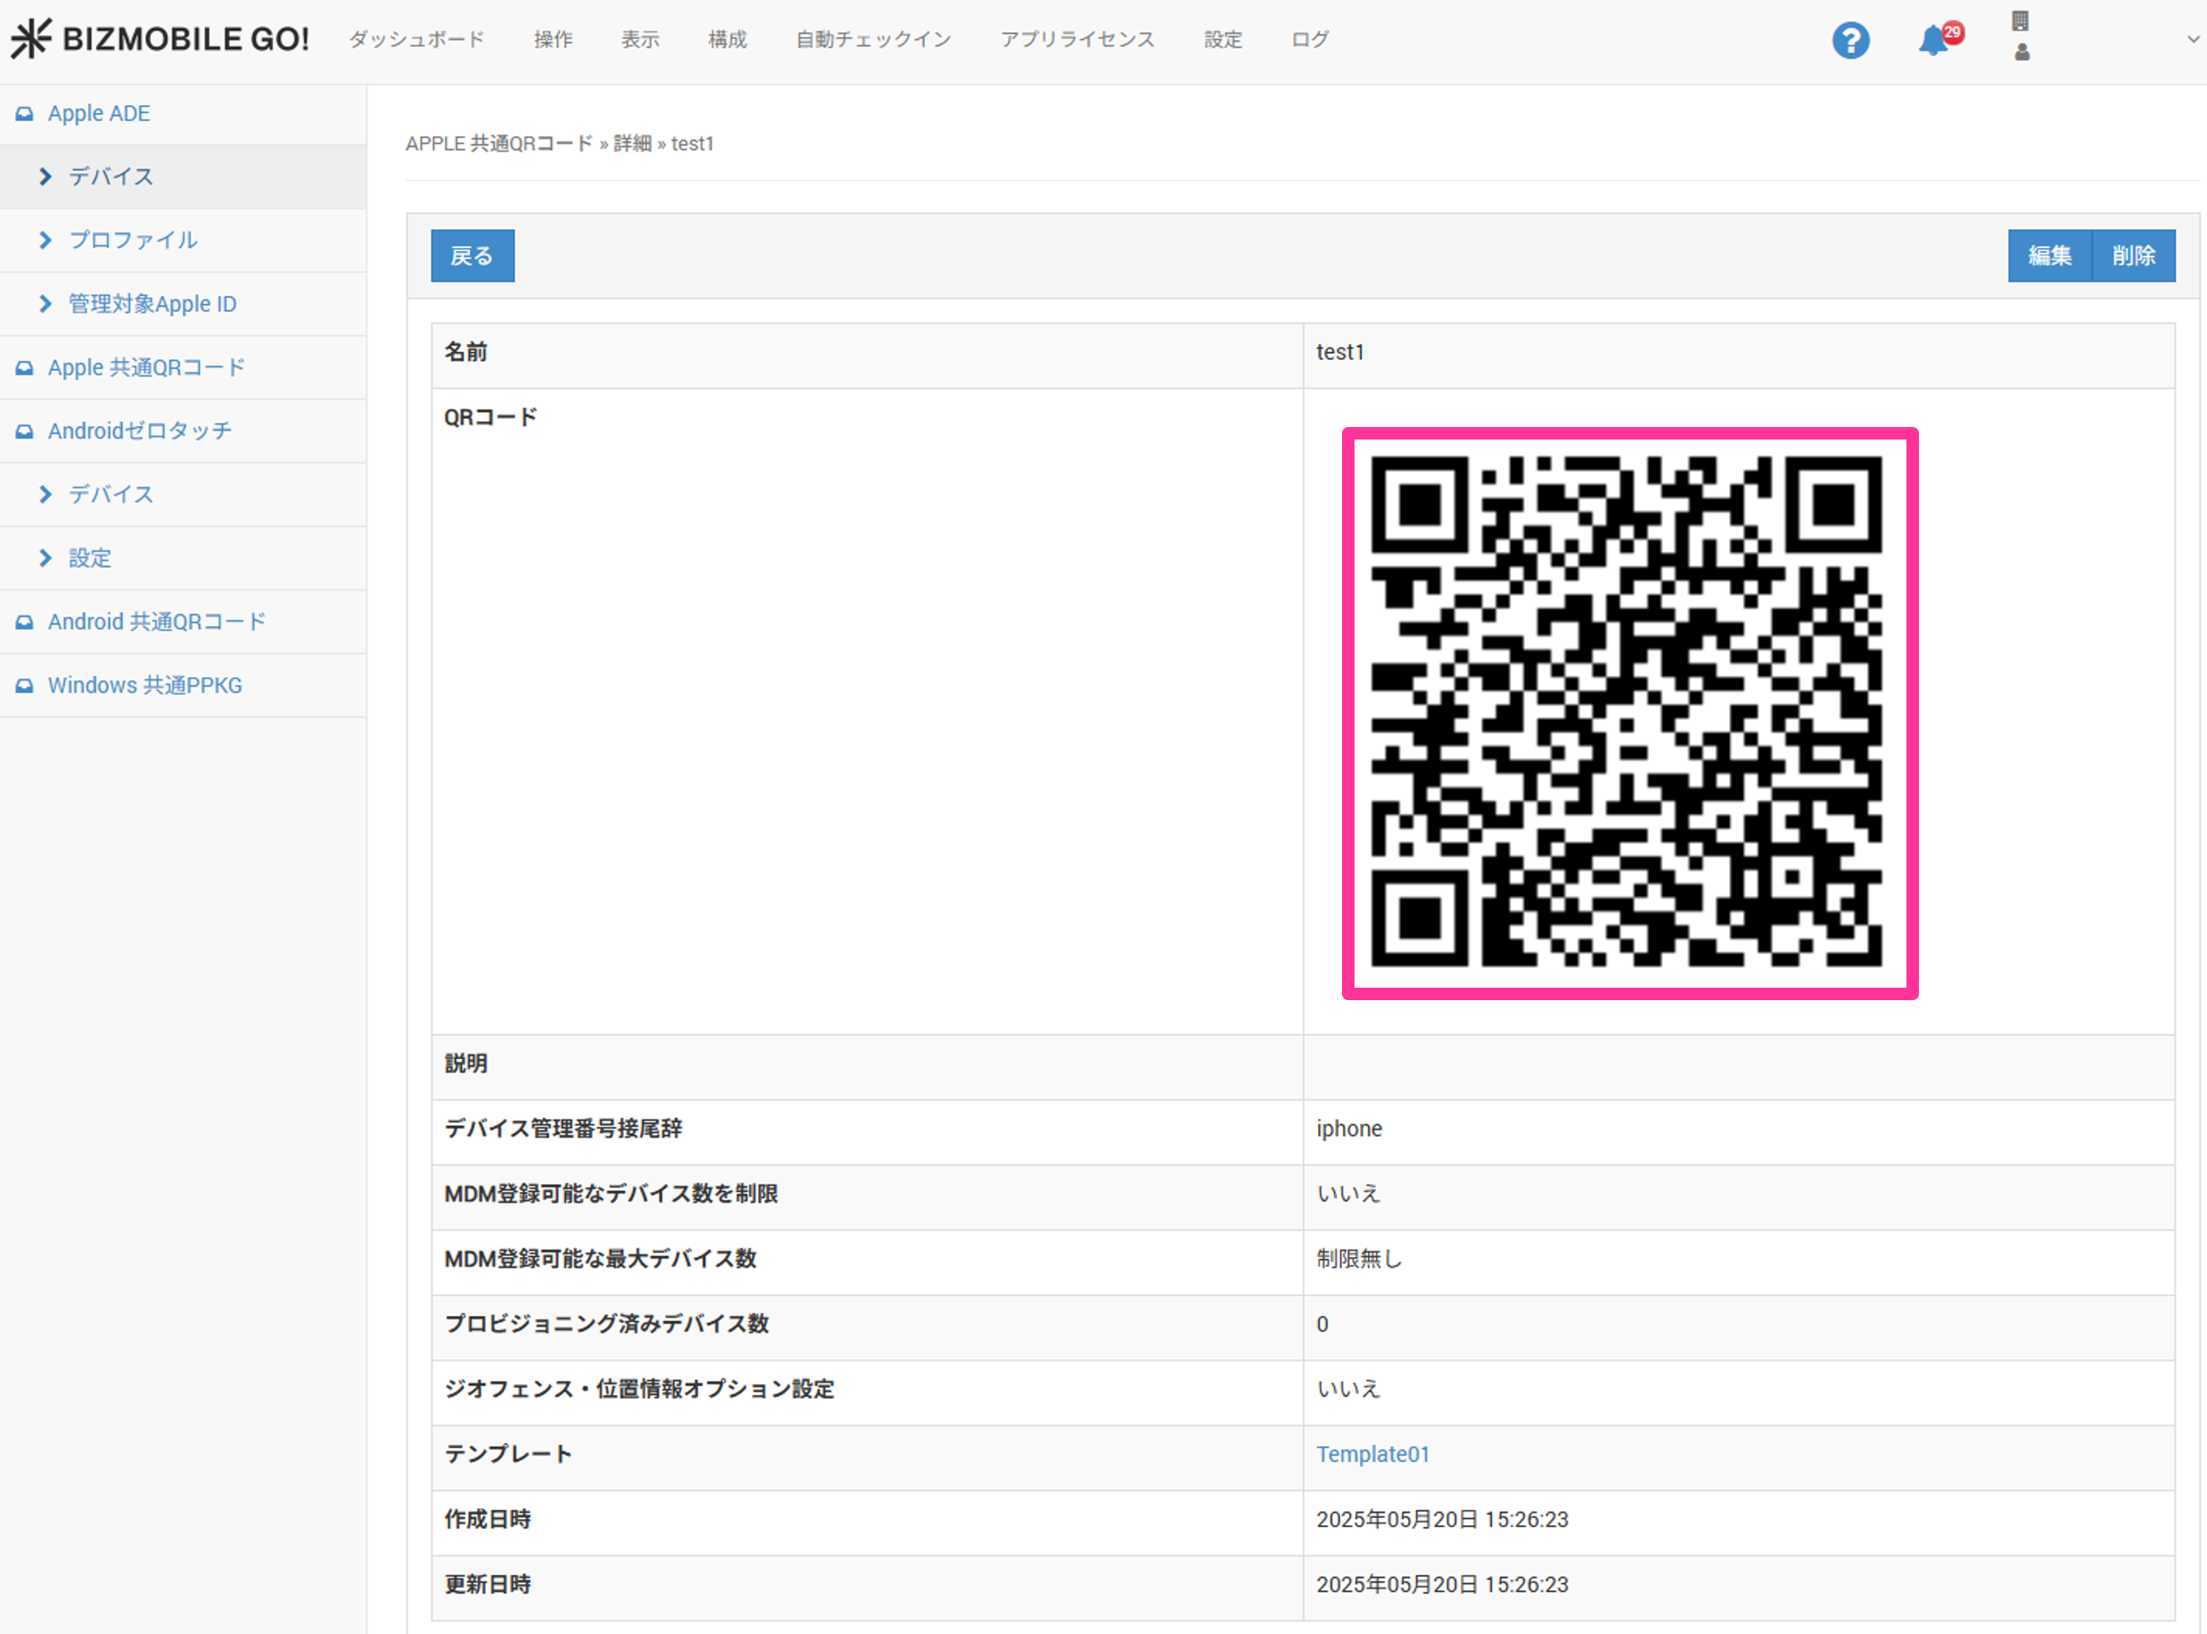Click the Androidゼロタッチ tray icon
This screenshot has height=1634, width=2207.
click(x=25, y=431)
